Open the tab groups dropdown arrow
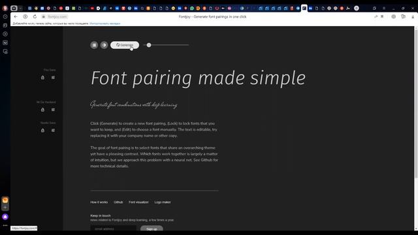418x235 pixels. click(x=20, y=8)
